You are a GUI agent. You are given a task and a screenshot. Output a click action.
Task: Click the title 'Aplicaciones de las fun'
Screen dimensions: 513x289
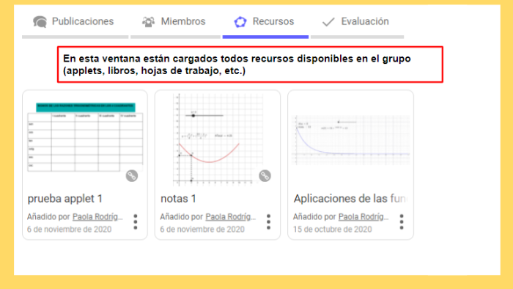pyautogui.click(x=350, y=199)
